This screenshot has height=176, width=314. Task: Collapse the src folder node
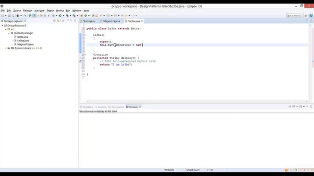click(6, 29)
